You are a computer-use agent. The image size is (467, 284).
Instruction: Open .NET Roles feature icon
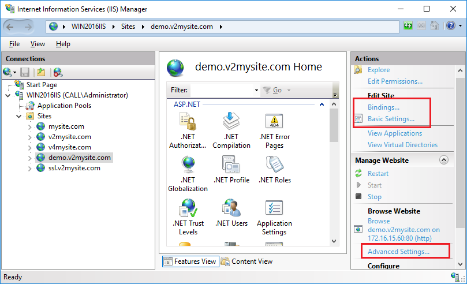[275, 165]
